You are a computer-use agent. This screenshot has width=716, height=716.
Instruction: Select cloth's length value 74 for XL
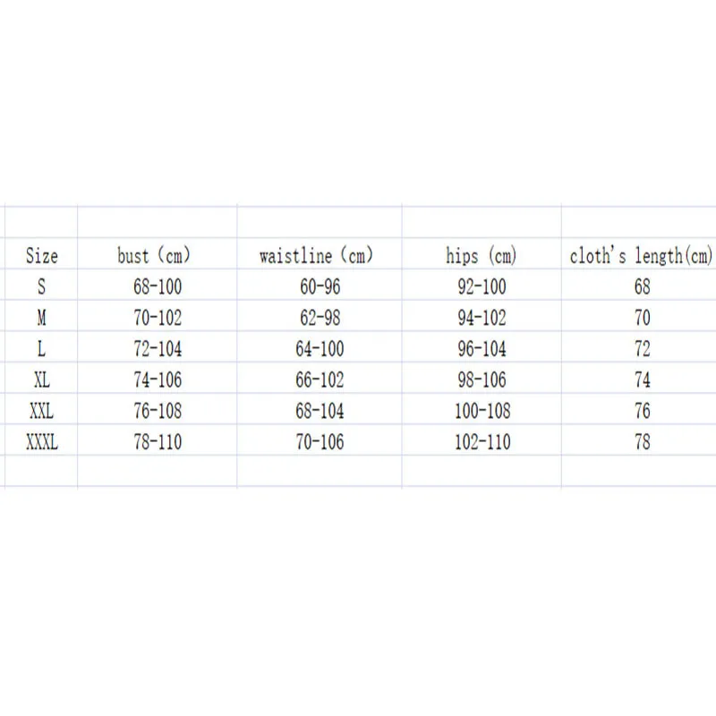pos(642,379)
